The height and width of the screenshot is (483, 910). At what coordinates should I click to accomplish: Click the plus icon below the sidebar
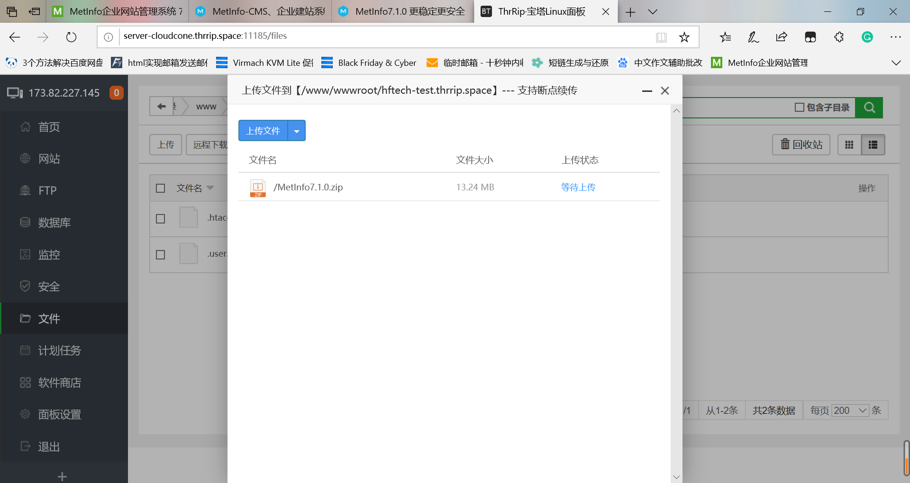point(62,476)
